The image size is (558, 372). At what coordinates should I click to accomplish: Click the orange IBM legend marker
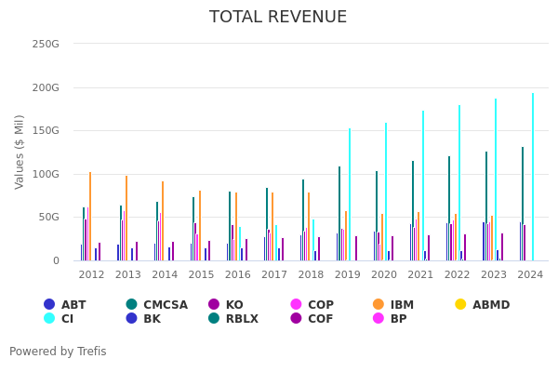(379, 305)
